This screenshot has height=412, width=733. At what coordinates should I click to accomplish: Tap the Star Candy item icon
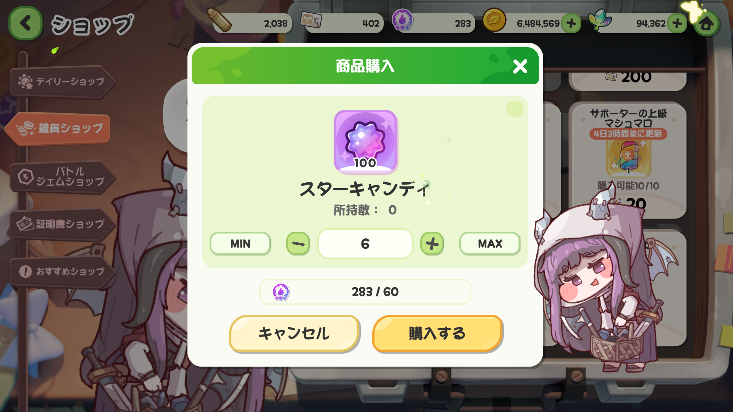click(365, 142)
